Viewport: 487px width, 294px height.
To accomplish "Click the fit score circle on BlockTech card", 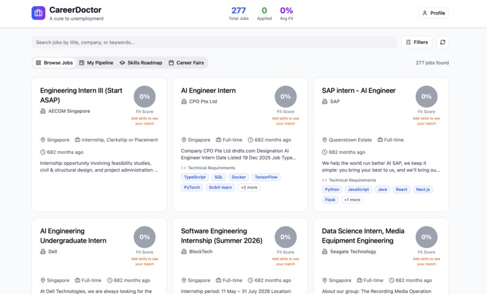I will 286,237.
